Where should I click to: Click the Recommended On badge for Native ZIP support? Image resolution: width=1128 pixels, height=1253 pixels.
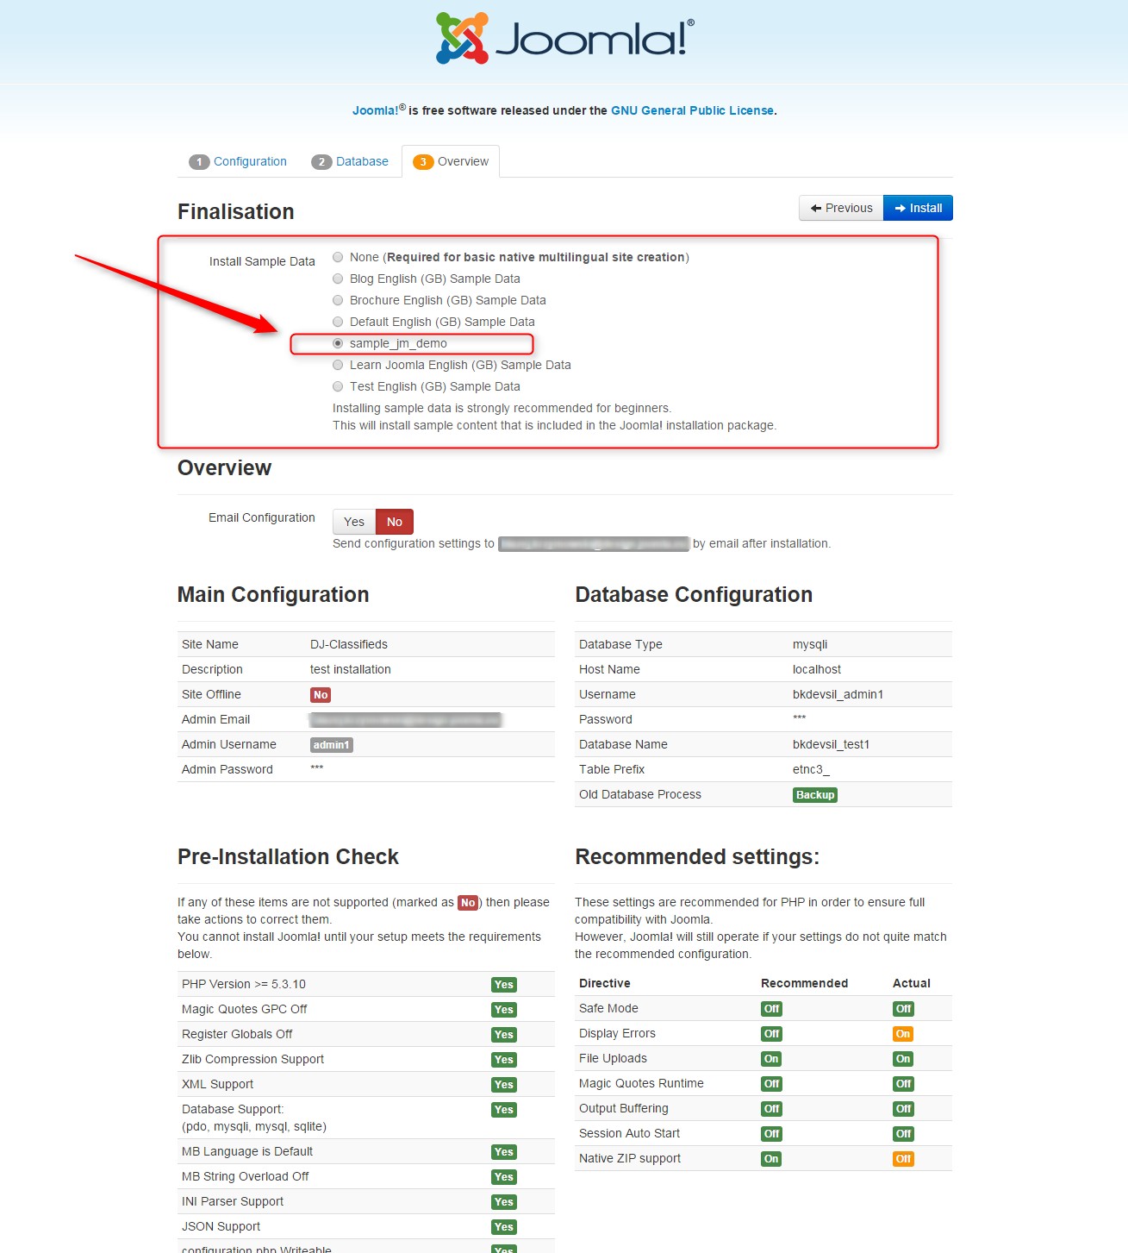(x=771, y=1159)
